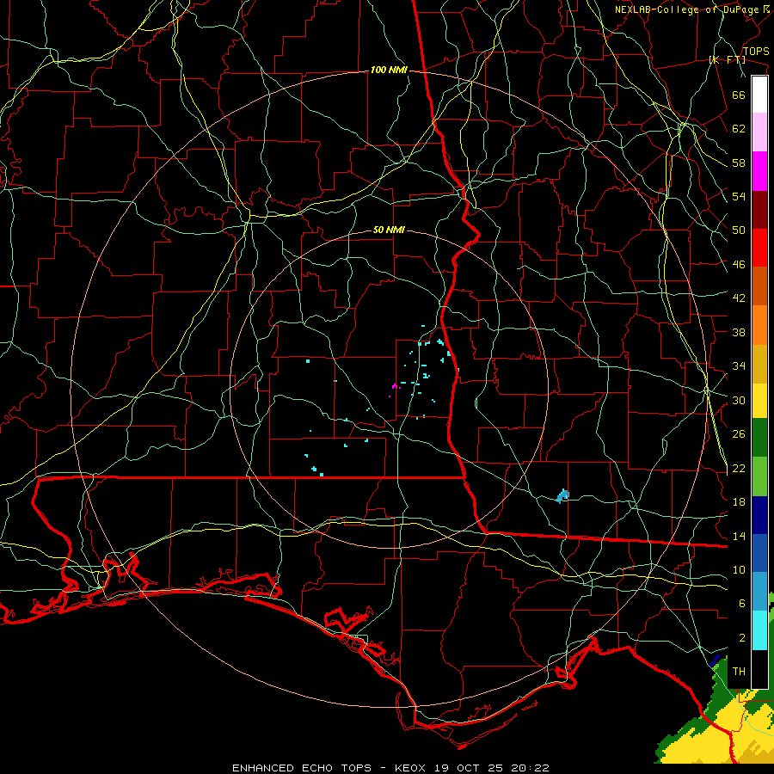This screenshot has width=774, height=774.
Task: Click the magenta 58 kft legend swatch
Action: coord(759,171)
